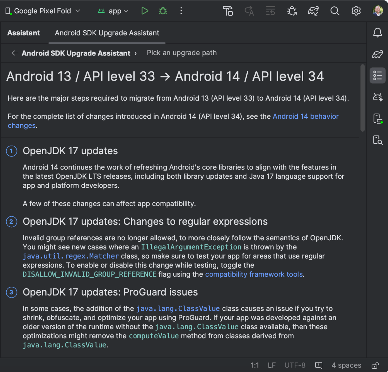Click the Apply Changes and Restart icon
The image size is (388, 372).
(x=249, y=11)
